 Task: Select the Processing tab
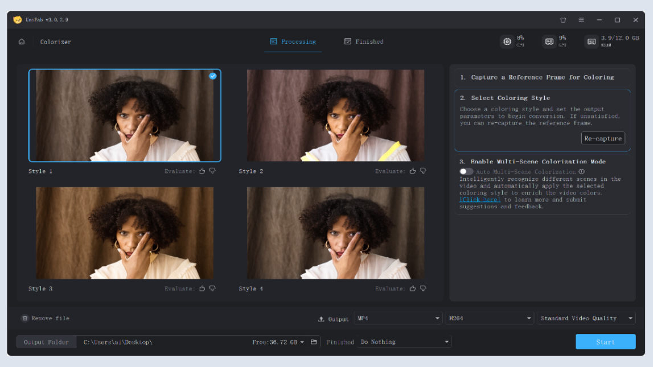coord(293,42)
